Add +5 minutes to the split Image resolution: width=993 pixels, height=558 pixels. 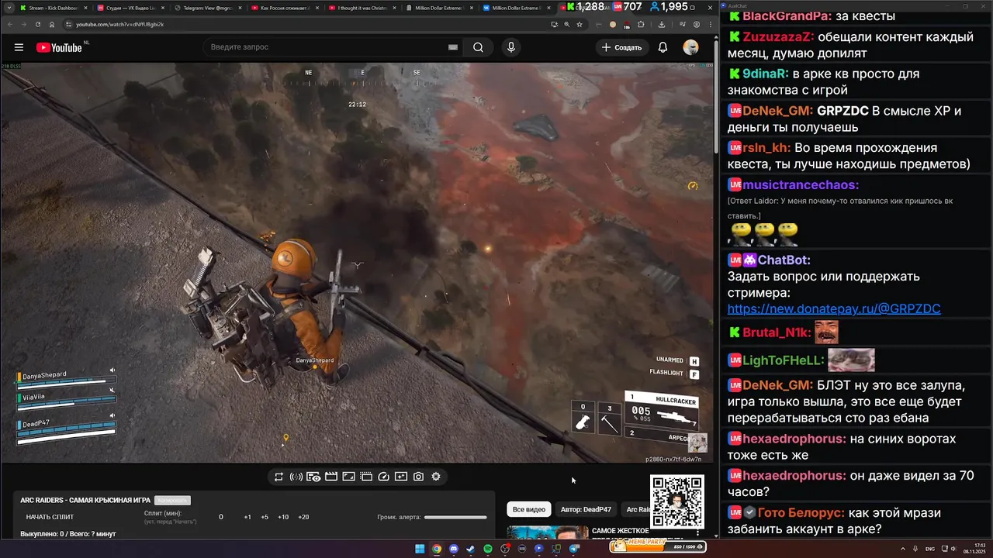265,517
